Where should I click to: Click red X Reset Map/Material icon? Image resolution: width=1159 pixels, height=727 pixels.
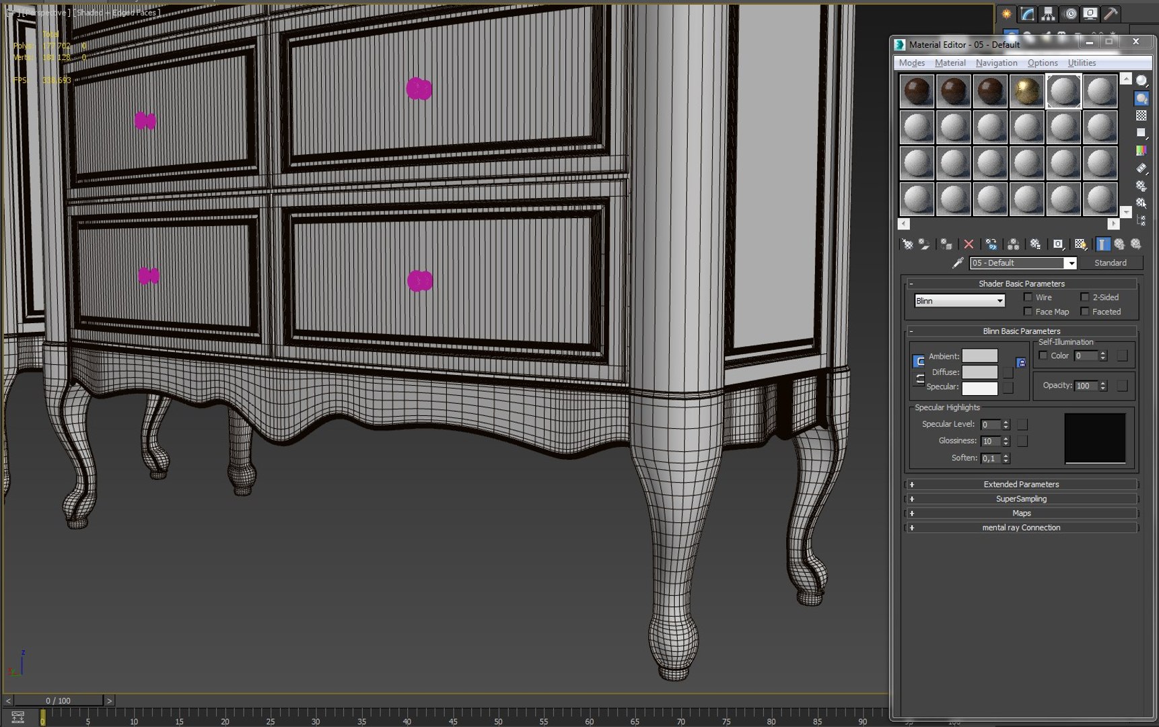969,244
